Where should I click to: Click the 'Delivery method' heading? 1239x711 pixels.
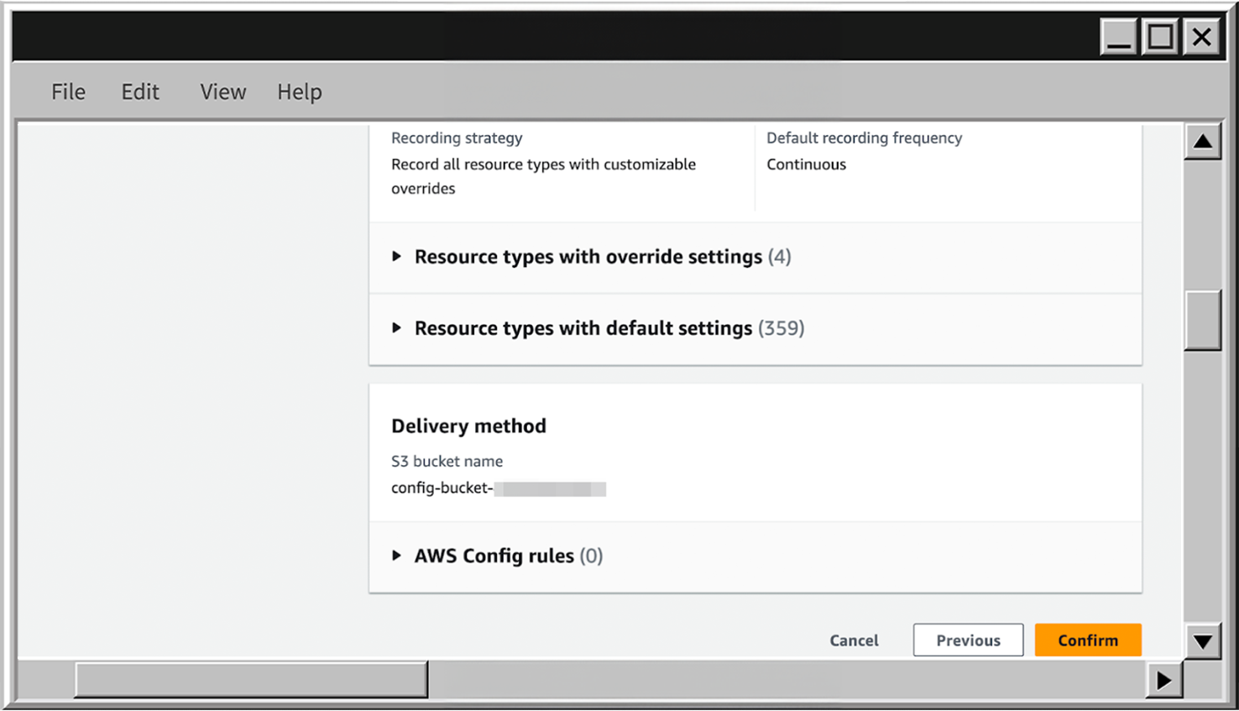pyautogui.click(x=468, y=426)
